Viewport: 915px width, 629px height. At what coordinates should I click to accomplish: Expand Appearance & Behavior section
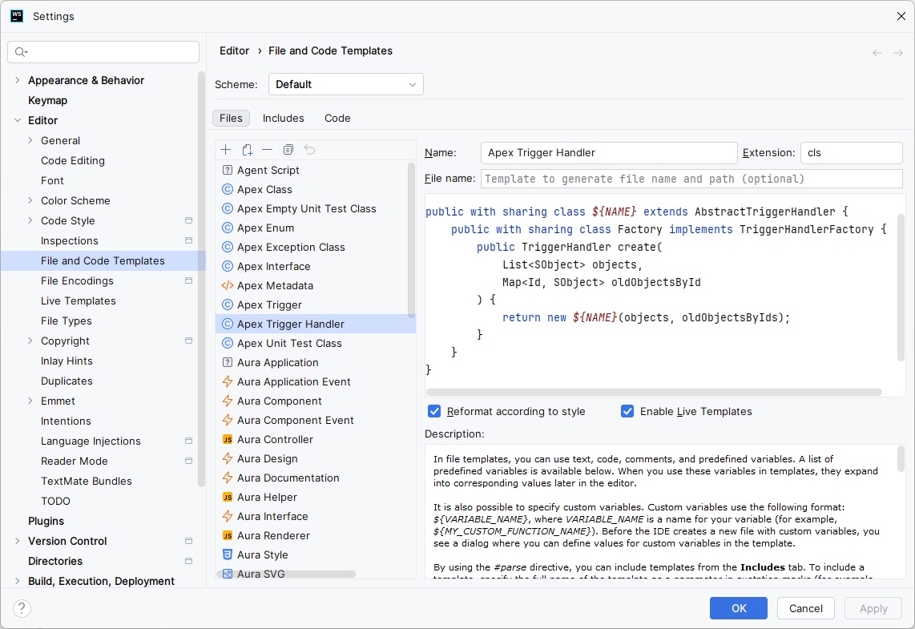click(17, 80)
